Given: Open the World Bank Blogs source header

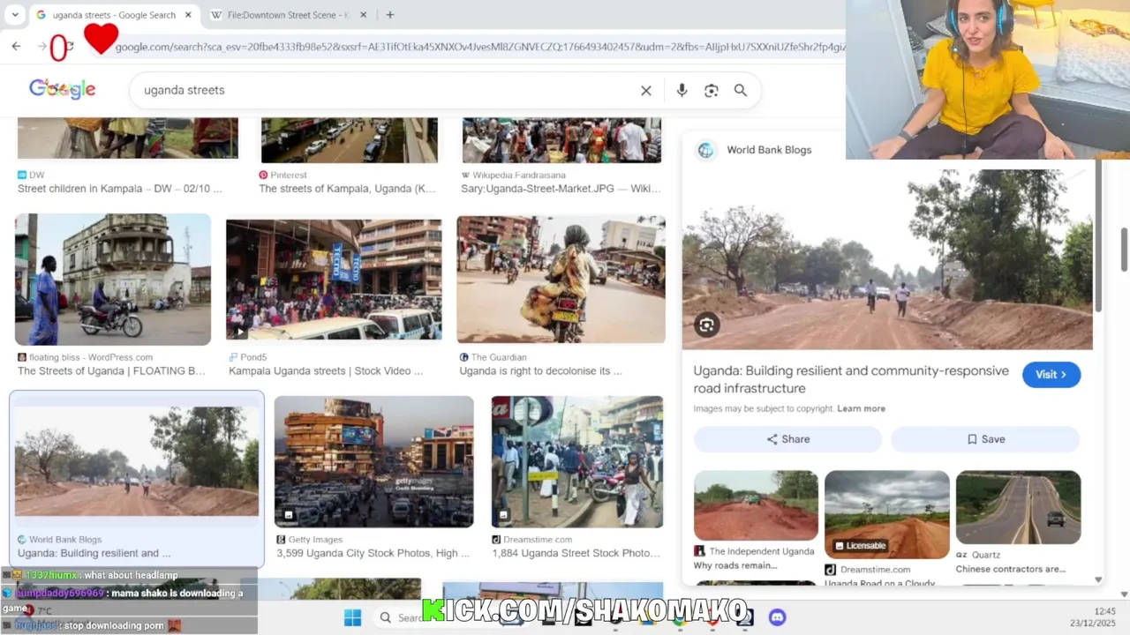Looking at the screenshot, I should tap(755, 150).
